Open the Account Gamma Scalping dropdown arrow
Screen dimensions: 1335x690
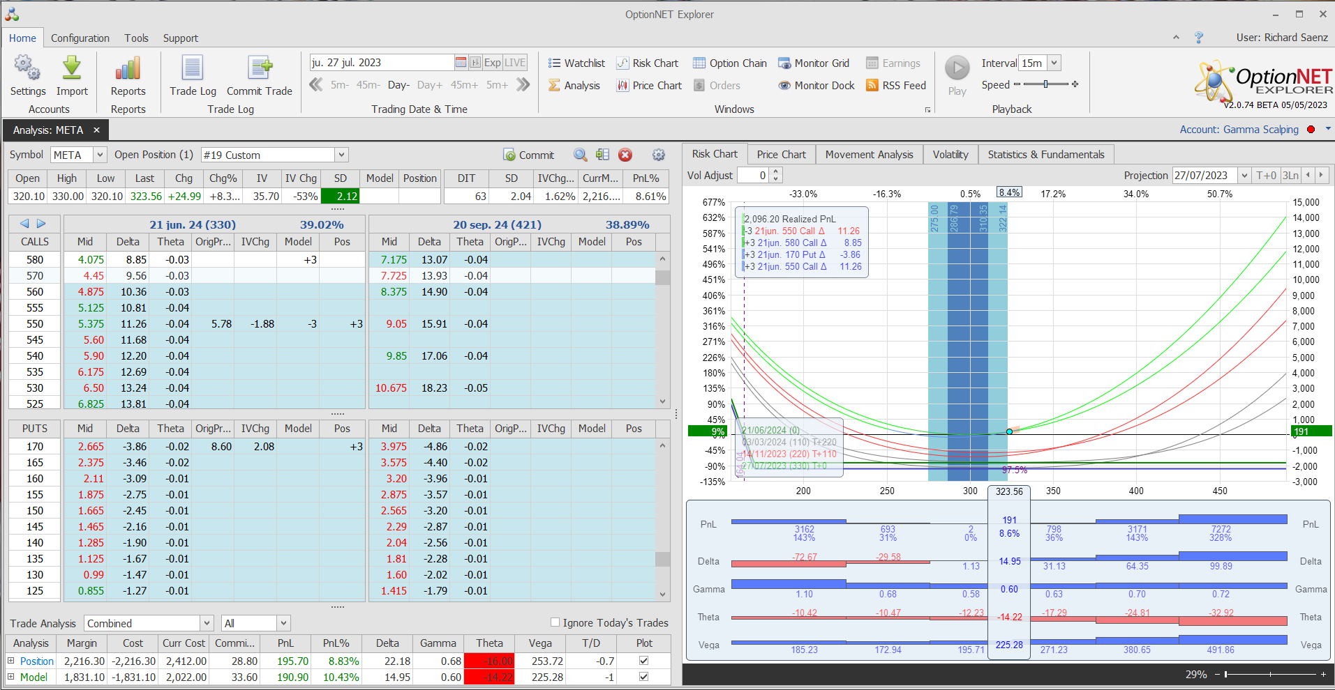tap(1328, 130)
